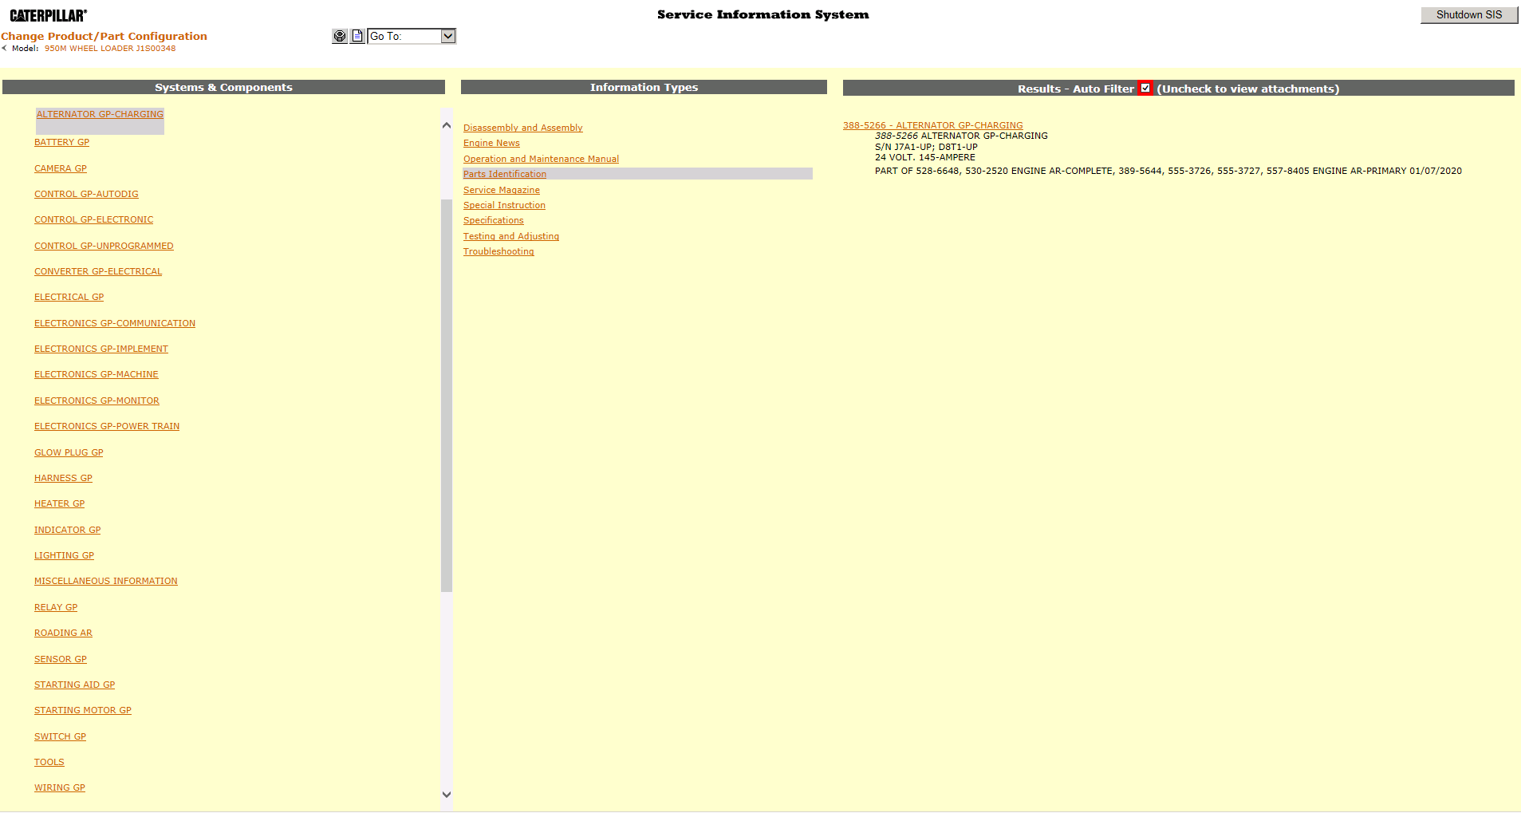The width and height of the screenshot is (1521, 813).
Task: Open Disassembly and Assembly information
Action: (x=523, y=128)
